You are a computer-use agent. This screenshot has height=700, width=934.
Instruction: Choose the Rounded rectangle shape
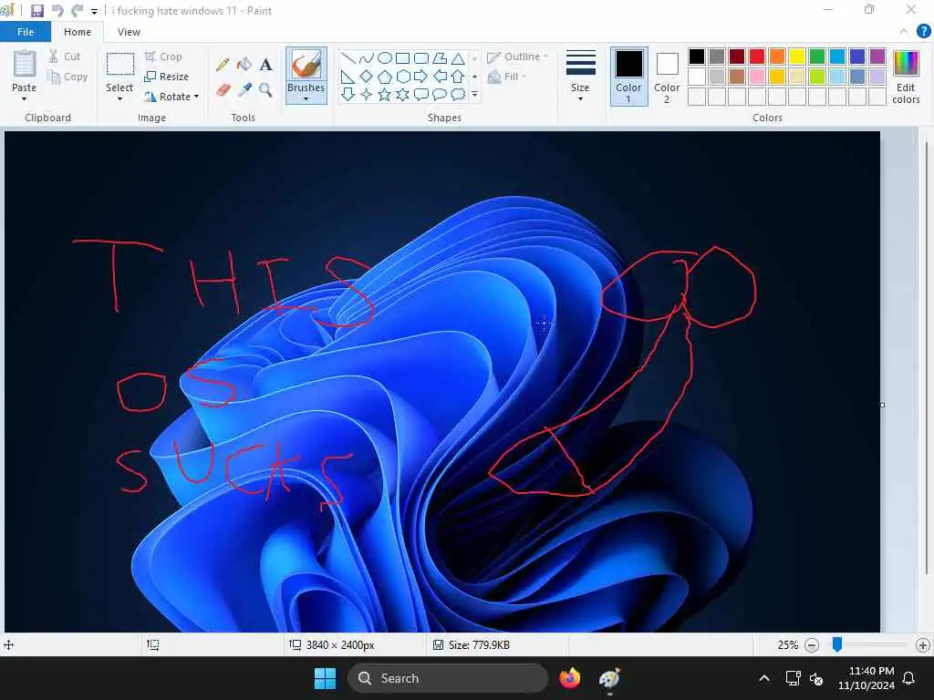(x=421, y=58)
